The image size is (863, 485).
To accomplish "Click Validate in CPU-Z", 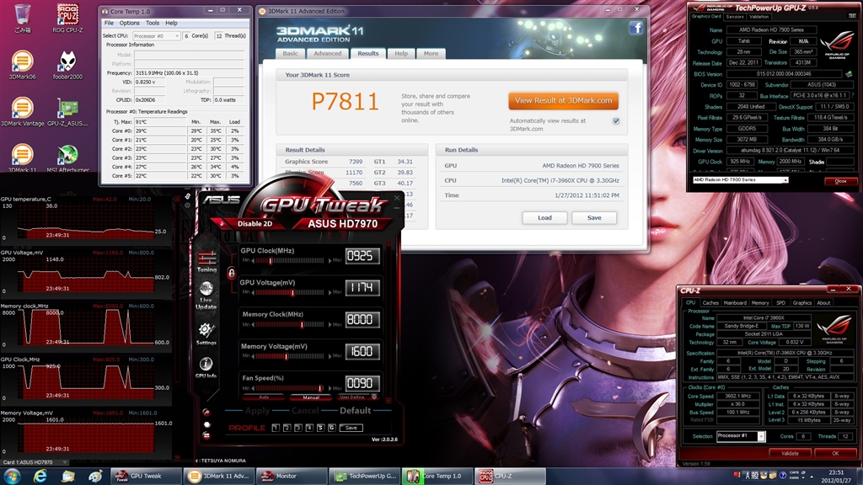I will [790, 453].
